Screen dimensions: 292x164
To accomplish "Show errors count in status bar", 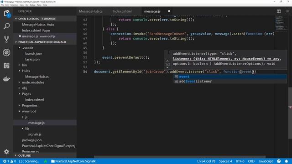I will click(6, 161).
